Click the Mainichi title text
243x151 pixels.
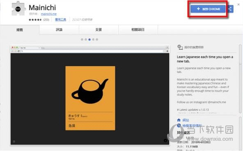click(42, 7)
